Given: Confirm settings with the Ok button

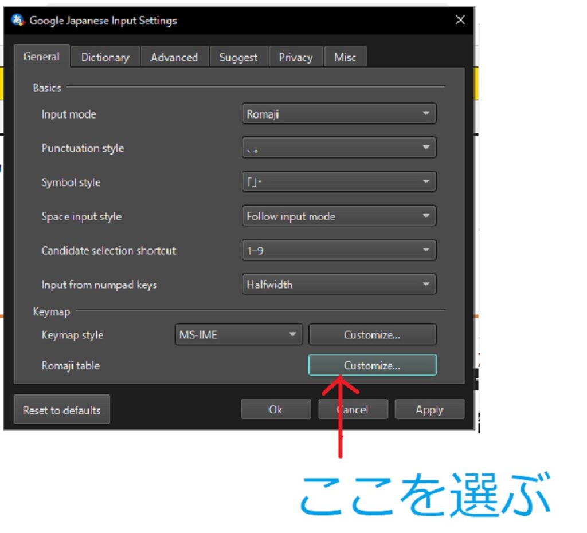Looking at the screenshot, I should [x=276, y=410].
